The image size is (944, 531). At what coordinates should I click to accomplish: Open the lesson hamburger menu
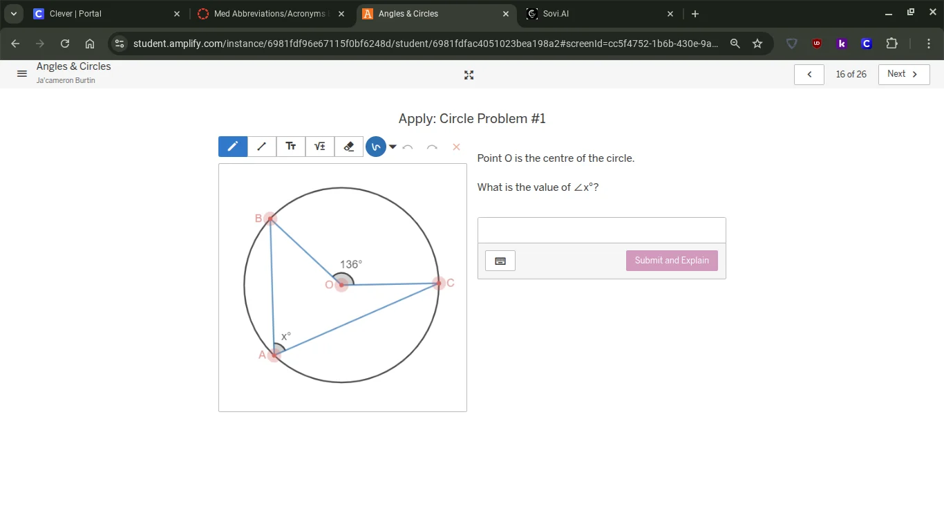pyautogui.click(x=21, y=74)
